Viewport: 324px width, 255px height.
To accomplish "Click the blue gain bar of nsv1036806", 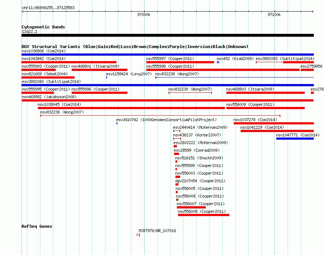I will [x=167, y=55].
